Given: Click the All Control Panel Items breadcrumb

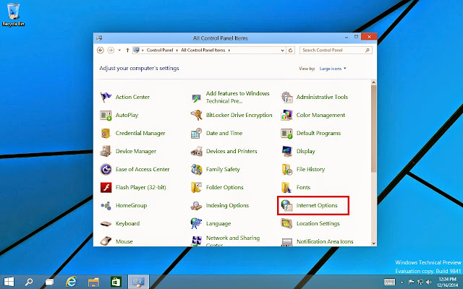Looking at the screenshot, I should [203, 50].
